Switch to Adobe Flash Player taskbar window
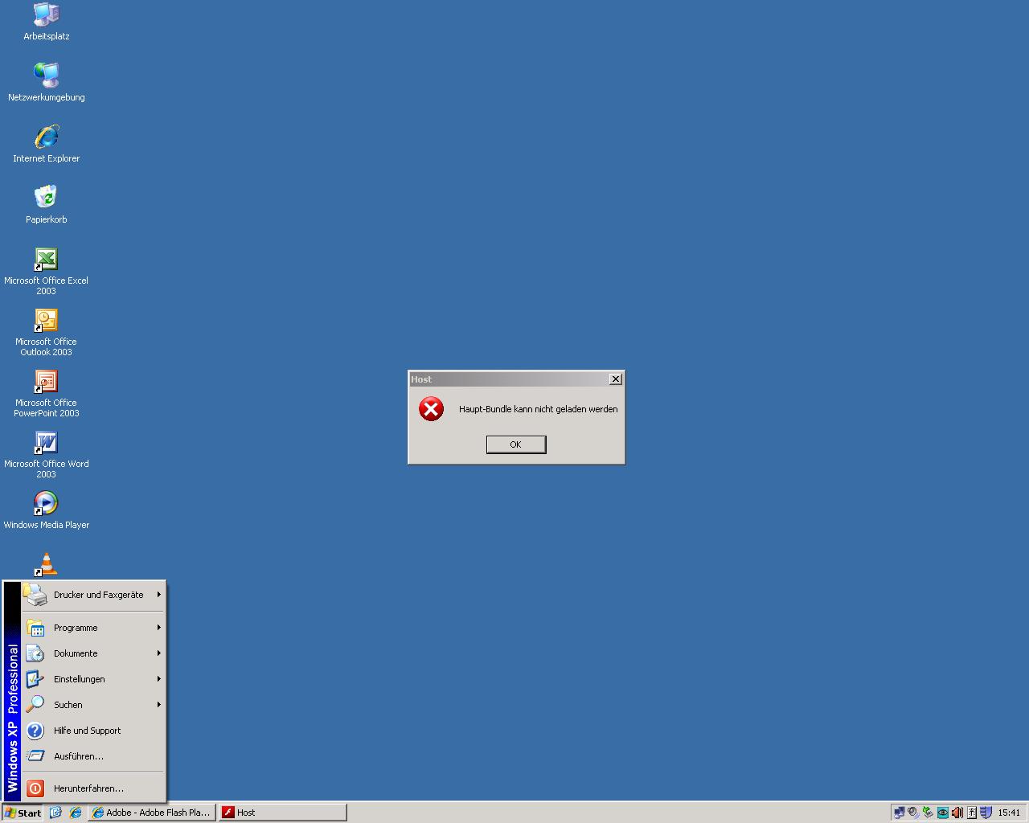Image resolution: width=1029 pixels, height=823 pixels. (x=152, y=813)
